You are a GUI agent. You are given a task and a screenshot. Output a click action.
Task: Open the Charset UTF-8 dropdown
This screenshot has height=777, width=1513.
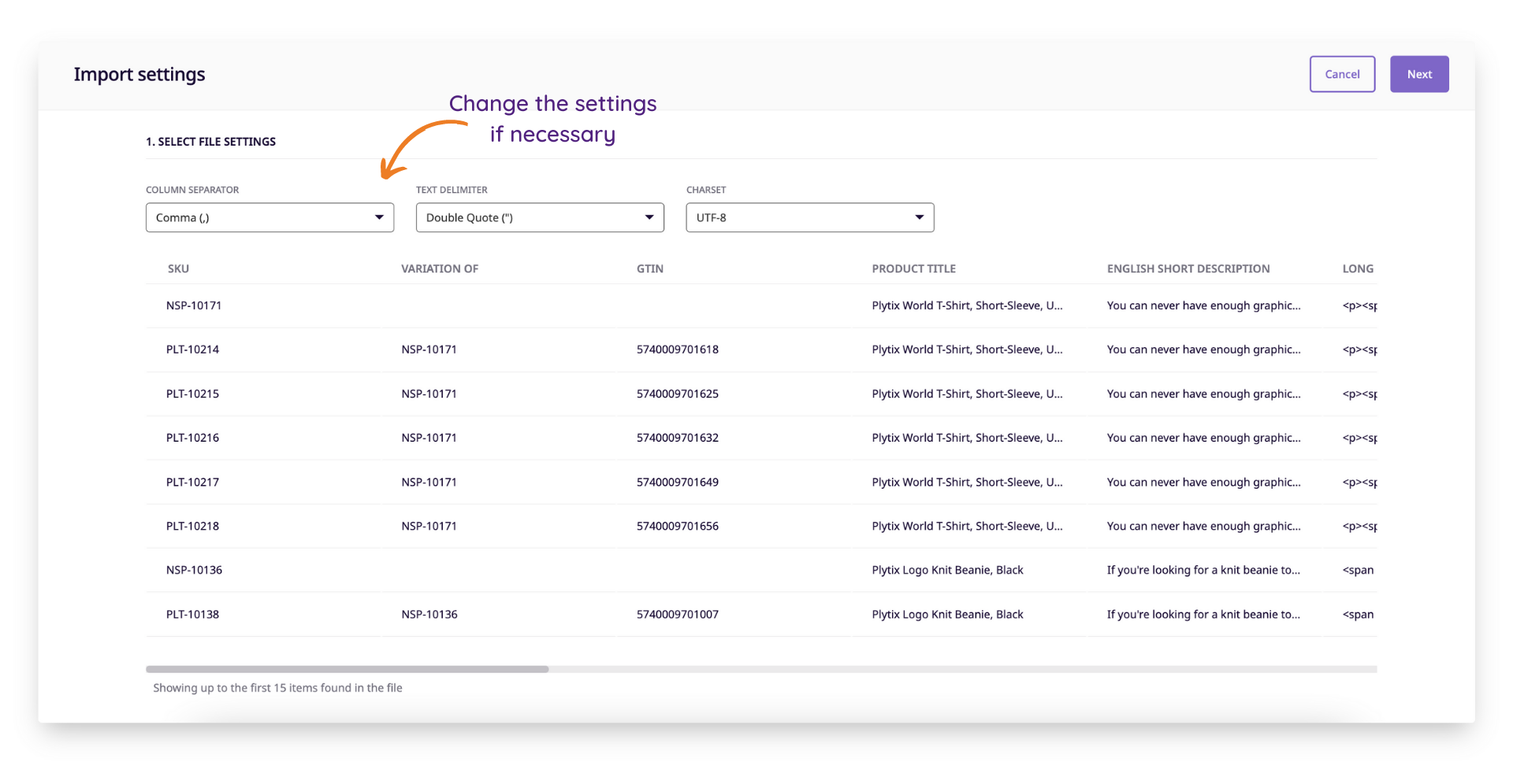click(x=809, y=217)
